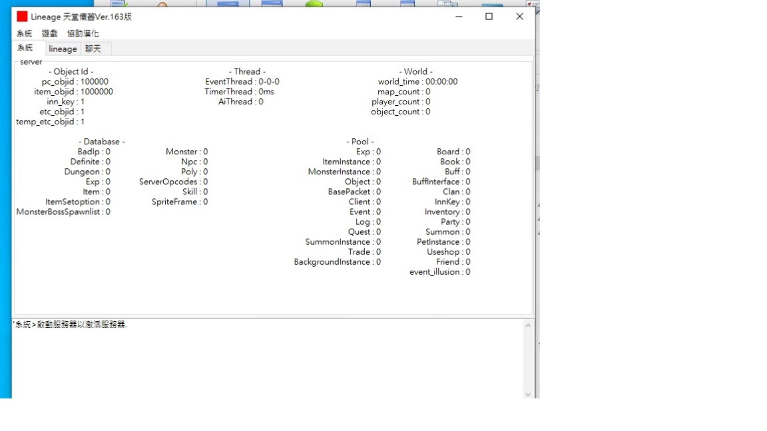This screenshot has height=431, width=767.
Task: Click the Board : 0 pool entry
Action: coord(453,152)
